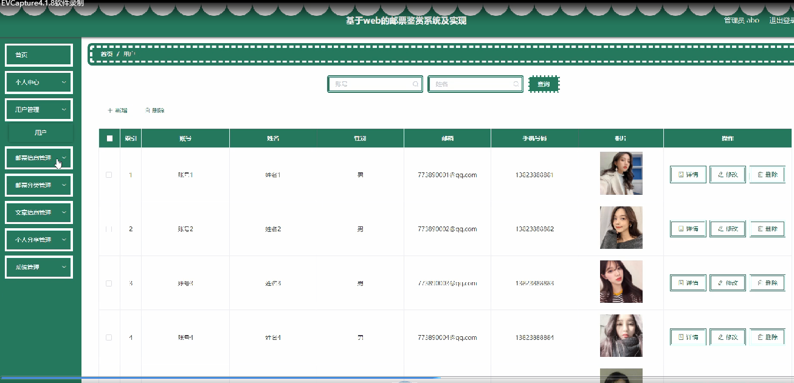Viewport: 794px width, 383px height.
Task: Collapse the 用户管理 sidebar menu
Action: [39, 109]
